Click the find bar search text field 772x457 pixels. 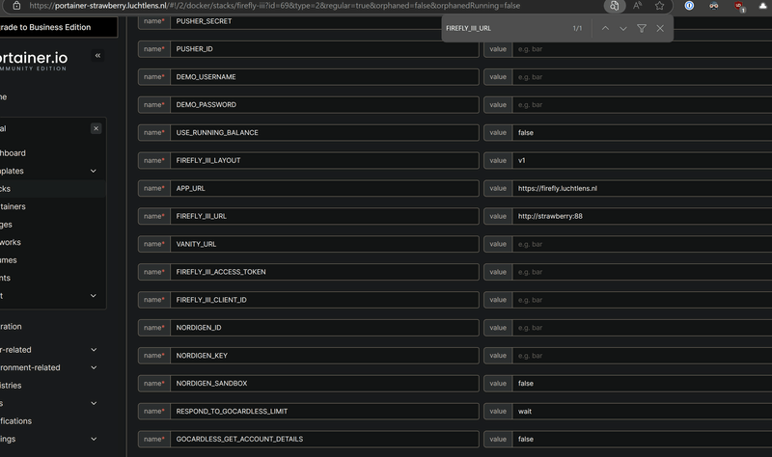click(x=505, y=29)
